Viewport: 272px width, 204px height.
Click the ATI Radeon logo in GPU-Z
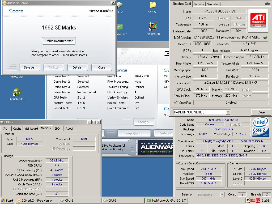[x=258, y=21]
